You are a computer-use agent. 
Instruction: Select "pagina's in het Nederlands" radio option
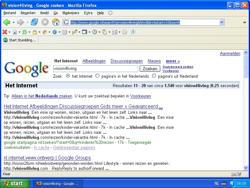click(97, 76)
